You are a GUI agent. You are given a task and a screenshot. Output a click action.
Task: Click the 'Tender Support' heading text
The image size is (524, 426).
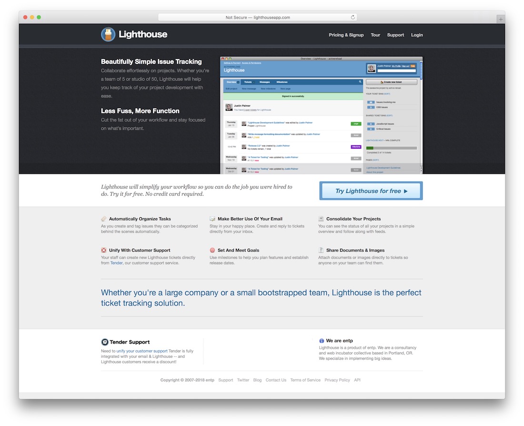point(129,342)
